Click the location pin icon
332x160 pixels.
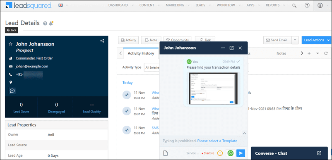coord(11,82)
